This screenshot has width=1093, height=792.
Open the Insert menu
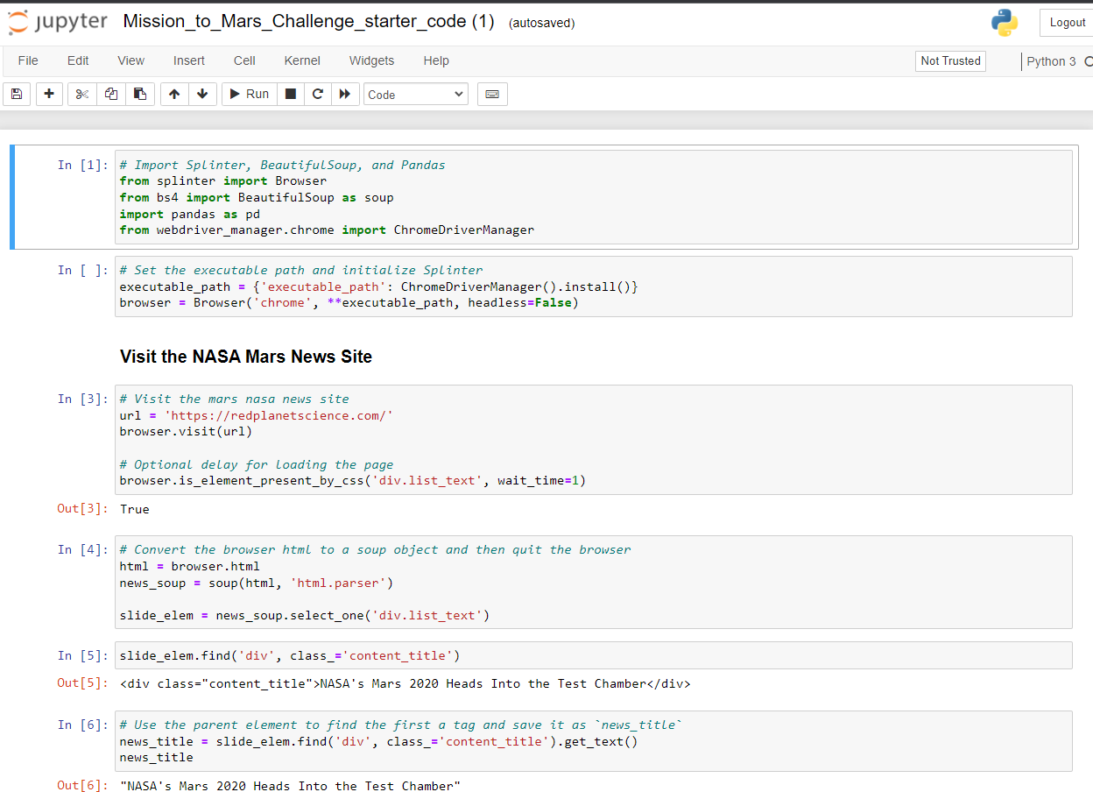click(x=189, y=60)
